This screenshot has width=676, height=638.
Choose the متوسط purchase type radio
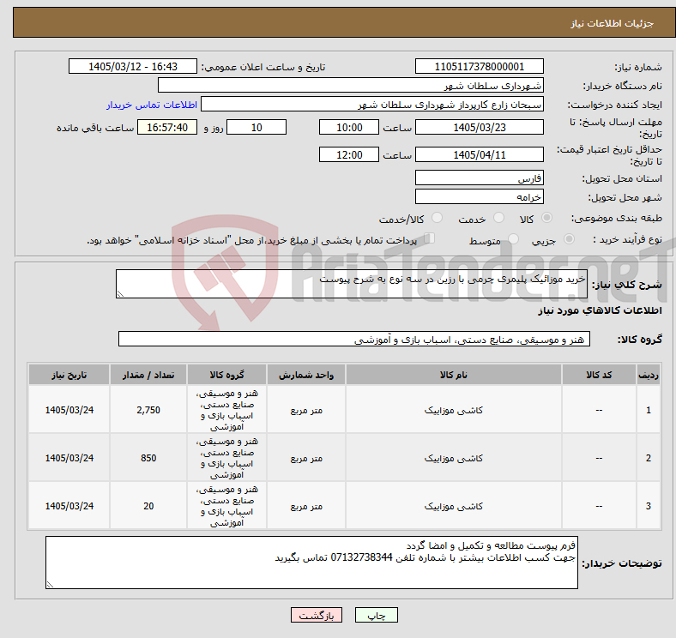[514, 238]
